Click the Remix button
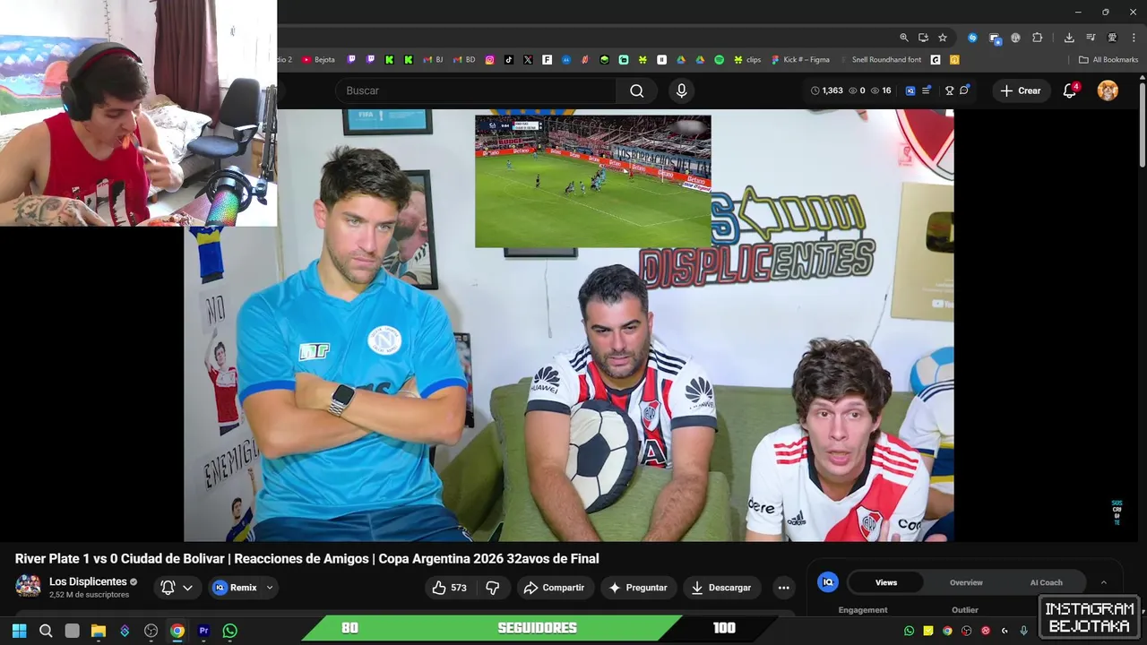Viewport: 1147px width, 645px height. pyautogui.click(x=236, y=588)
